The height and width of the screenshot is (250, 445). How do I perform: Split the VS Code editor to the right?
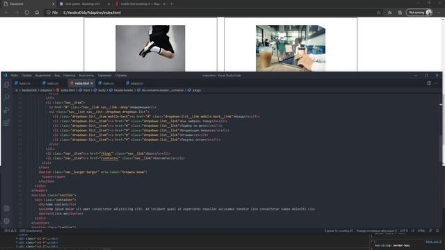429,83
